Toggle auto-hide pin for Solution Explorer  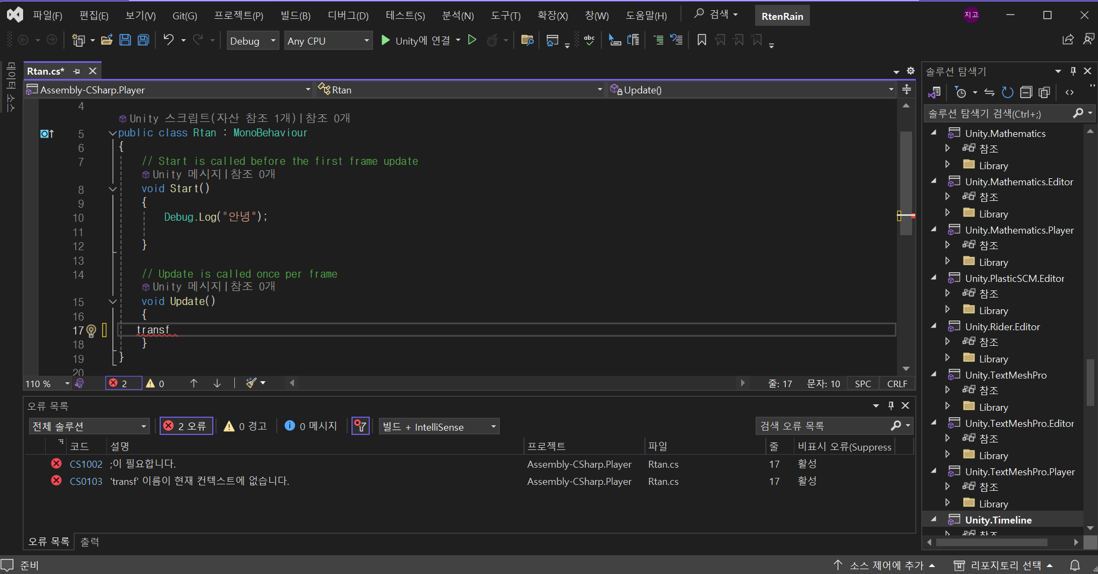click(x=1073, y=71)
